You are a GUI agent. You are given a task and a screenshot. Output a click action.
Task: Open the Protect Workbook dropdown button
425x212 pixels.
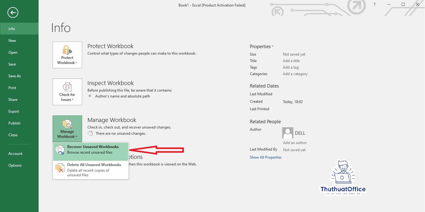(67, 55)
